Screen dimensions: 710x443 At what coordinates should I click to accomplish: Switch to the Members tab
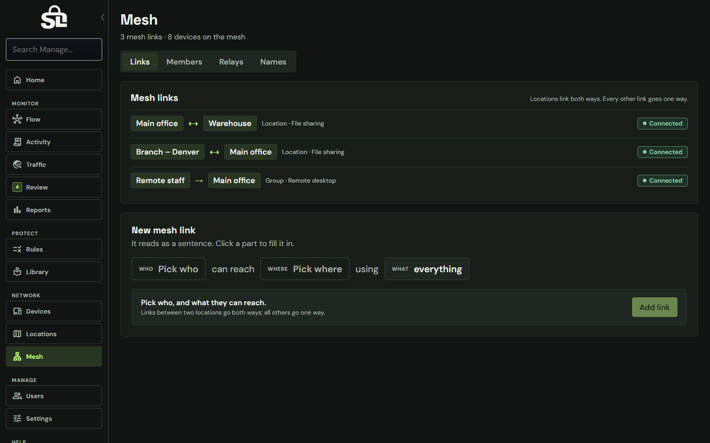coord(184,62)
